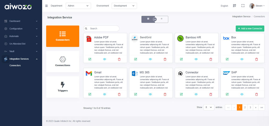Screen dimensions: 269x126
Task: Switch to list view toggle
Action: pyautogui.click(x=162, y=19)
